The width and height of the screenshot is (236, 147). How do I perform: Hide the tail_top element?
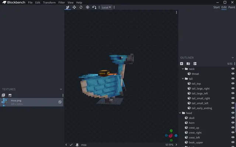coord(233,83)
